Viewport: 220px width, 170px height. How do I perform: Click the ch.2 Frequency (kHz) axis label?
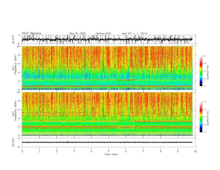click(14, 114)
